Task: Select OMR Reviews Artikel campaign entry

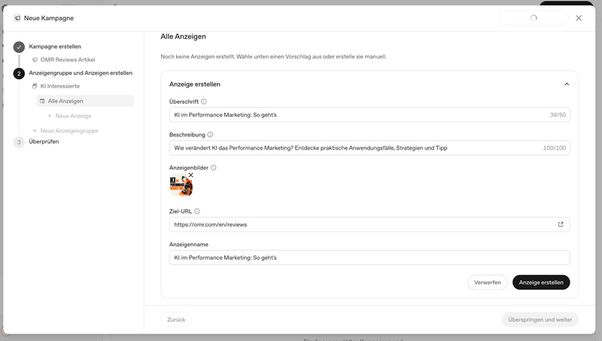Action: tap(68, 60)
